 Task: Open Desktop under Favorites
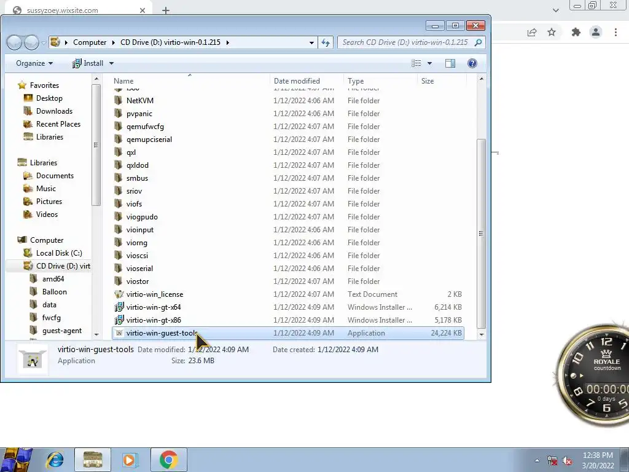point(49,98)
